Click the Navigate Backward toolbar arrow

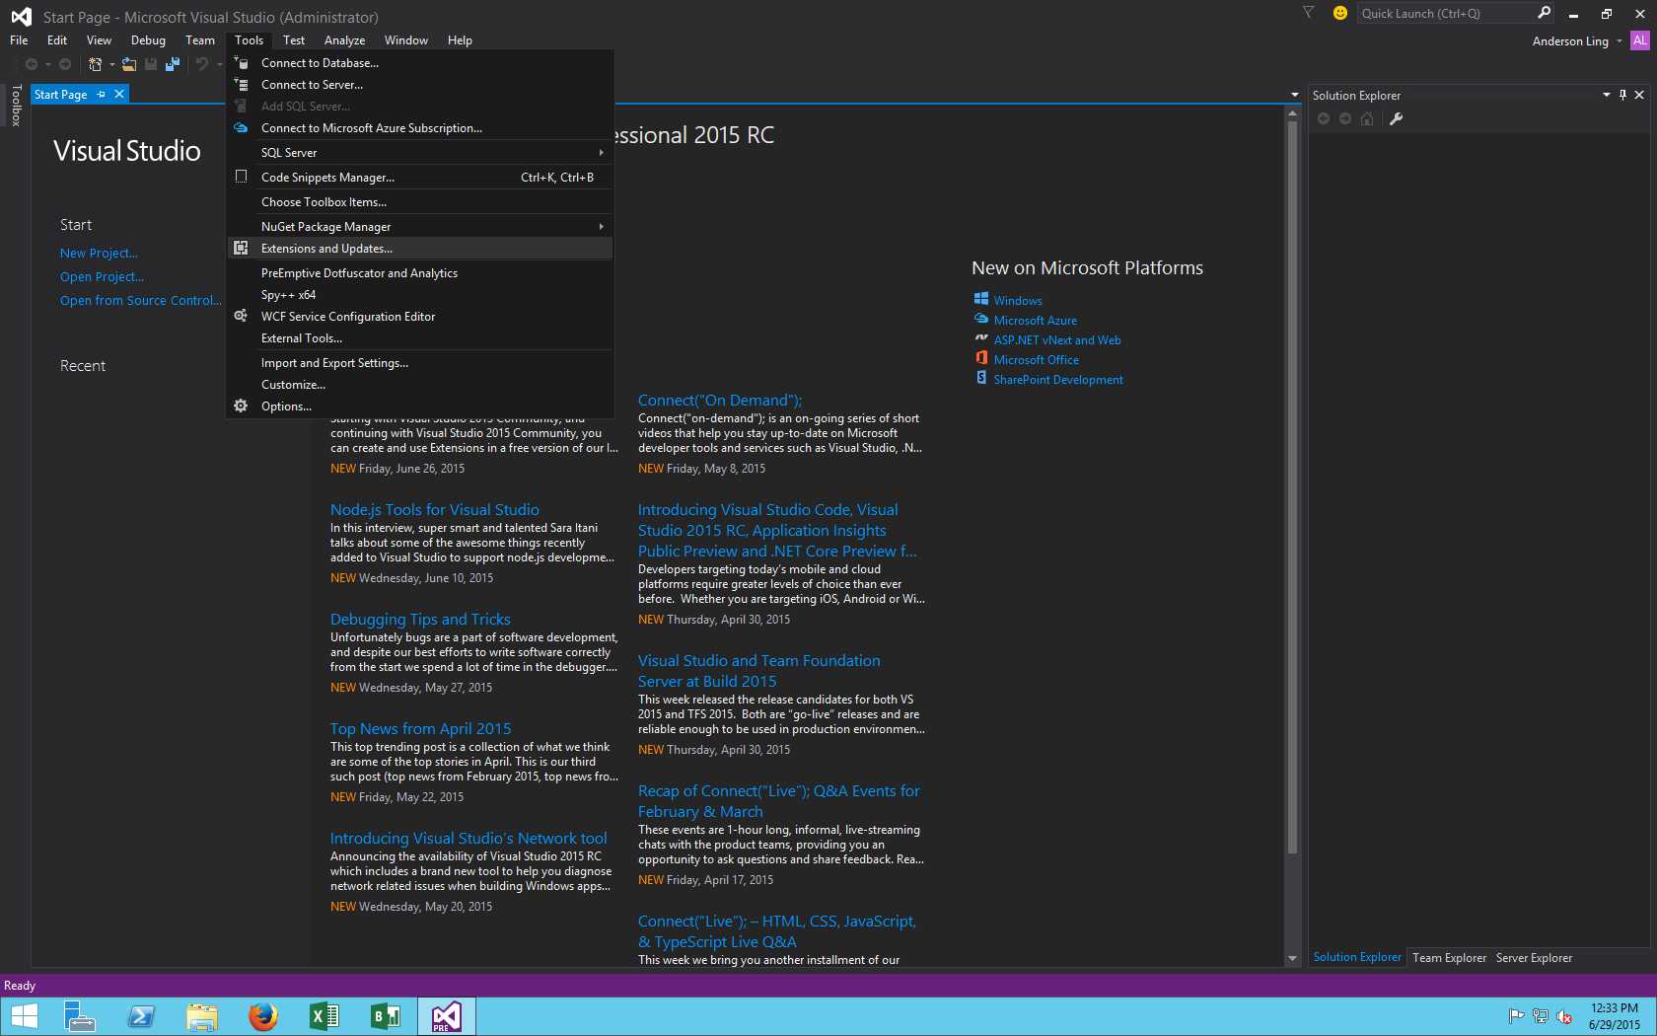click(x=32, y=64)
